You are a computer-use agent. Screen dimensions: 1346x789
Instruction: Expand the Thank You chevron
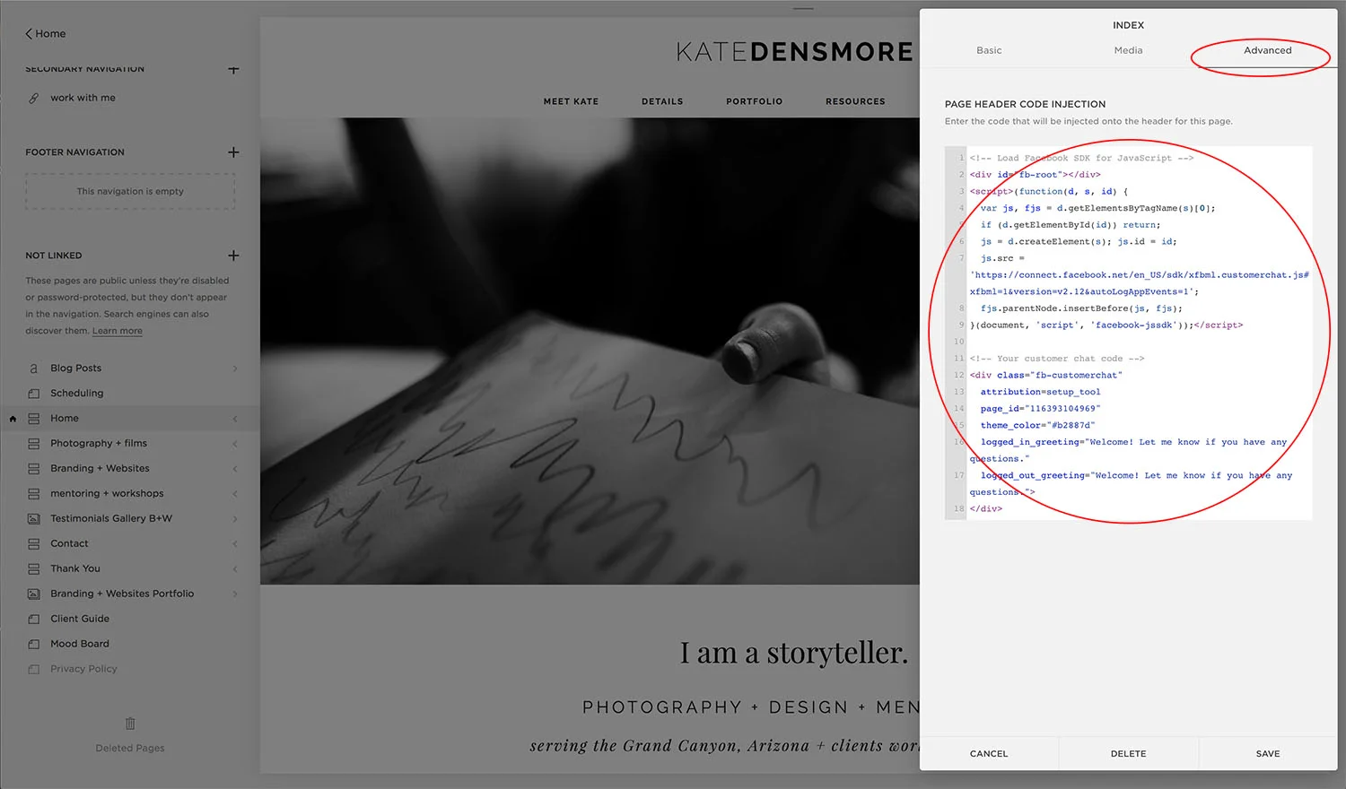click(x=235, y=569)
